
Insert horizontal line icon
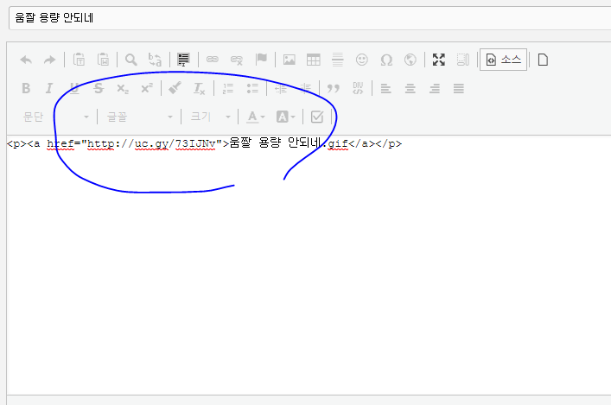(x=337, y=60)
